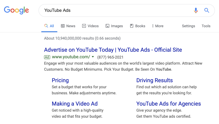Expand the ad URL dropdown arrow
Screen dimensions: 219x124
[93, 57]
